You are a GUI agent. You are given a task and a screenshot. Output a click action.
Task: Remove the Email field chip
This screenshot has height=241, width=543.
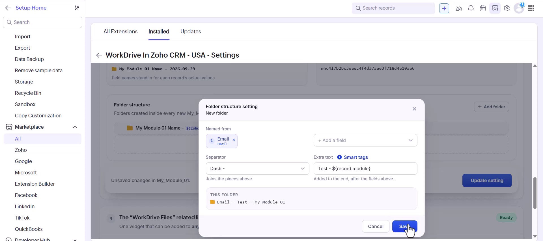click(x=234, y=140)
